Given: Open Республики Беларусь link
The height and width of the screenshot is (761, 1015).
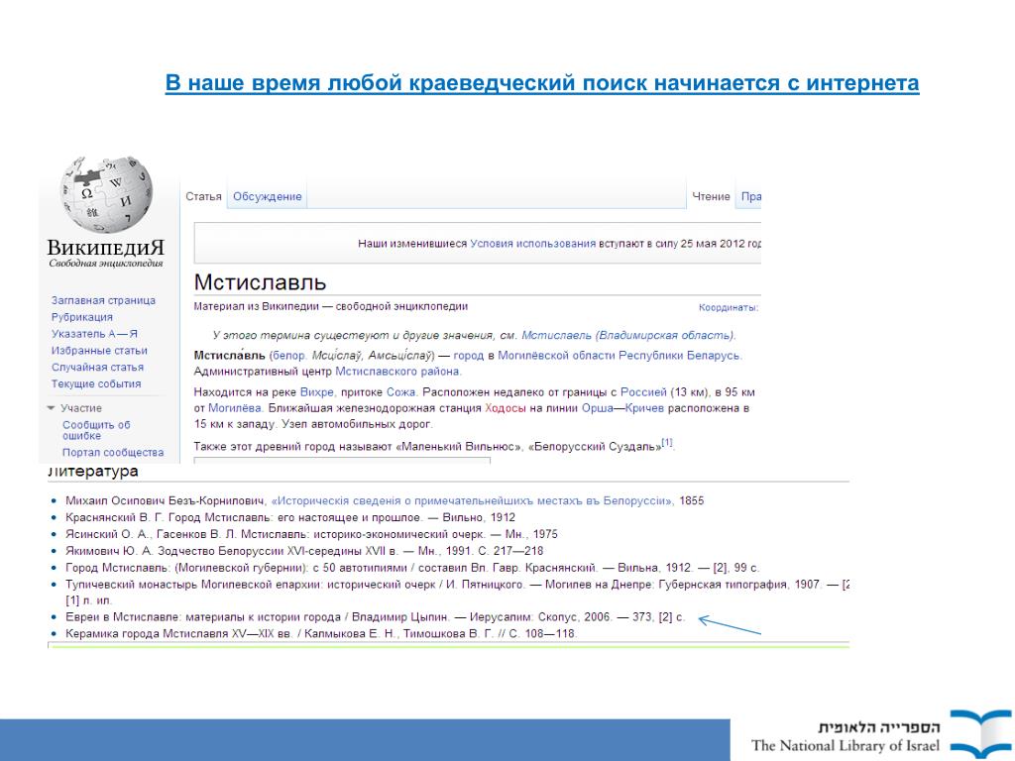Looking at the screenshot, I should (x=679, y=356).
